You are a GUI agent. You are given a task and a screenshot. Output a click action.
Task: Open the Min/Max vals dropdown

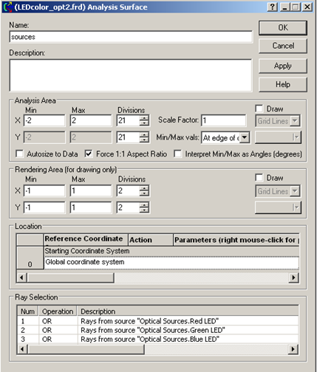click(245, 137)
